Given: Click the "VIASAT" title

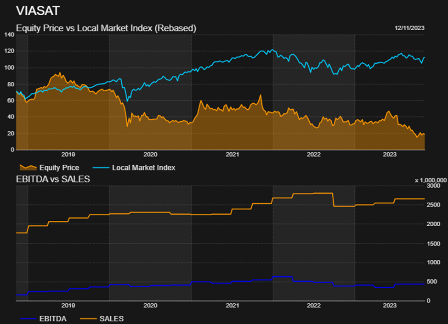Looking at the screenshot, I should (x=38, y=11).
